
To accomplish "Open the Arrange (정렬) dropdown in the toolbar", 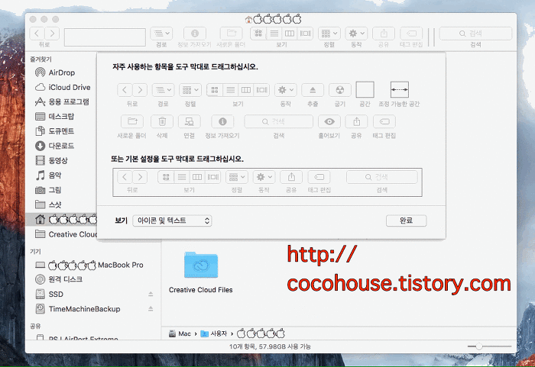I will coord(329,34).
